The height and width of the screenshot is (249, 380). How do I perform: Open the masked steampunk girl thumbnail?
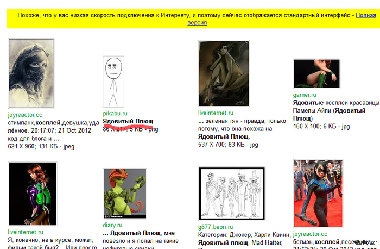tap(30, 74)
